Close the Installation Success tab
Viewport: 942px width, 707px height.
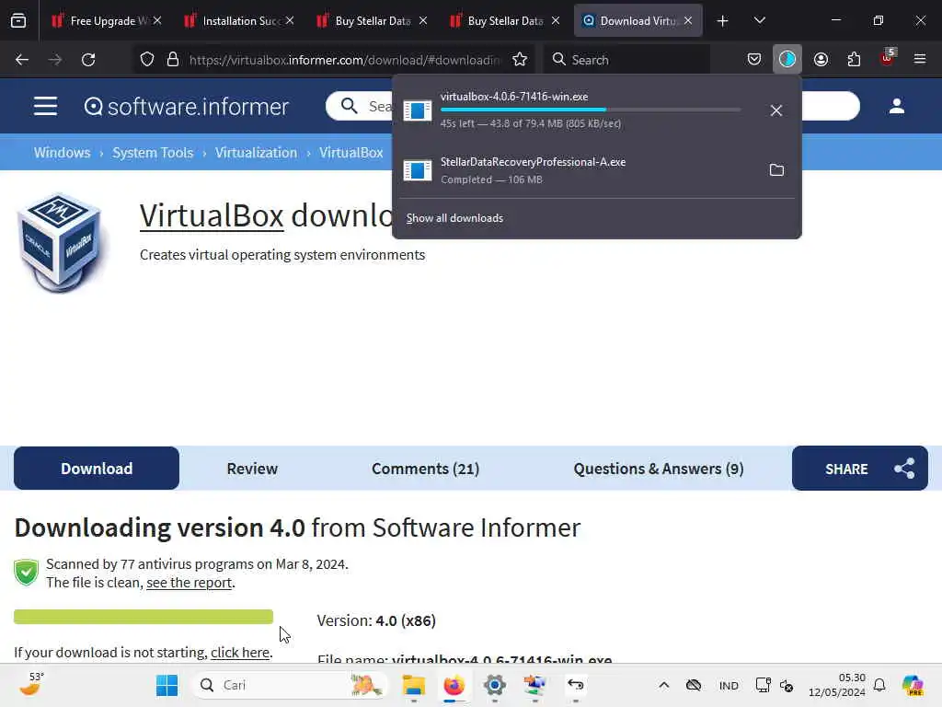pyautogui.click(x=290, y=20)
